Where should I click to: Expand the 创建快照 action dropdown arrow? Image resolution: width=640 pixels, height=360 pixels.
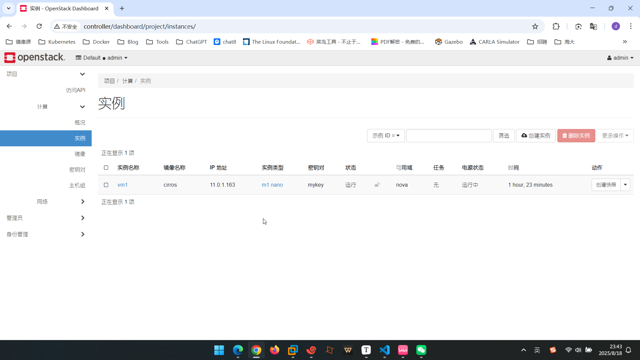625,185
